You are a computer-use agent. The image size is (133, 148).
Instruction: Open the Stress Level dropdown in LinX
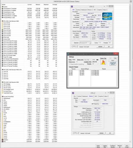pos(88,60)
